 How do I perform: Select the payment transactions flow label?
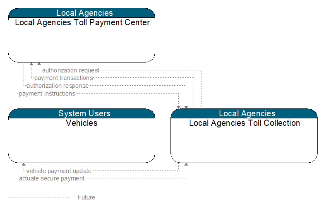[64, 78]
